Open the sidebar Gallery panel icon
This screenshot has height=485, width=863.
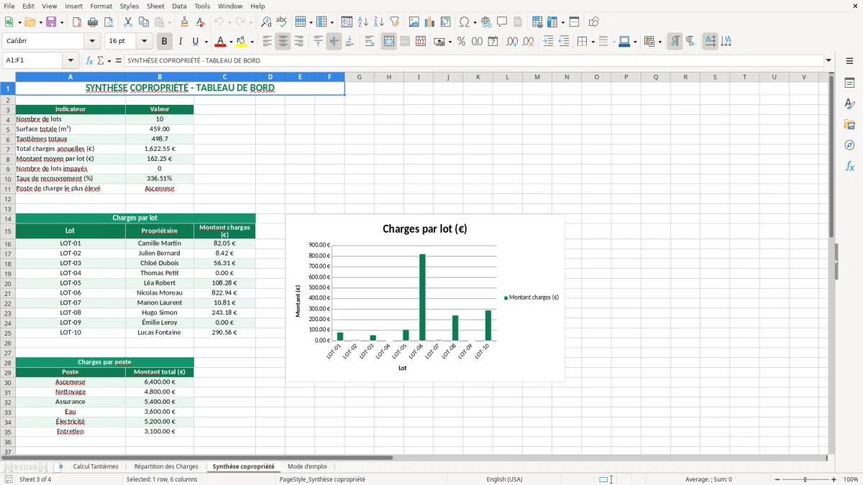click(849, 125)
